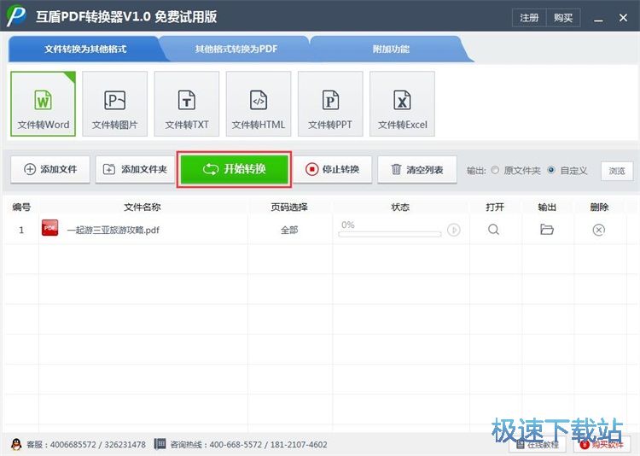
Task: Click the 状态 column header
Action: (400, 208)
